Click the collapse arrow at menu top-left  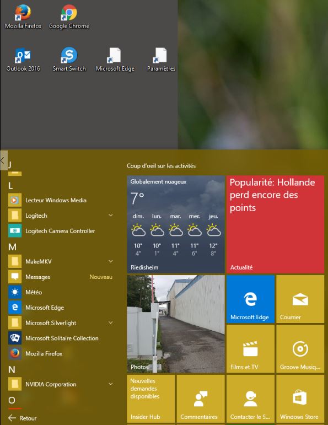pos(3,160)
